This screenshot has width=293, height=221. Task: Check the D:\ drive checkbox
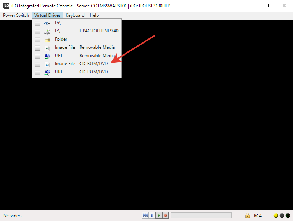[x=37, y=23]
